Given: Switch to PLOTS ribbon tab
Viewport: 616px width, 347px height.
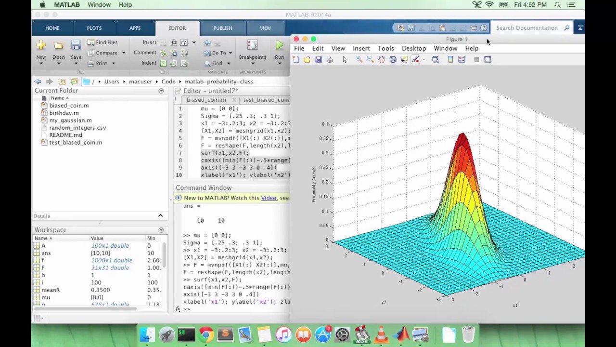Looking at the screenshot, I should (x=94, y=28).
